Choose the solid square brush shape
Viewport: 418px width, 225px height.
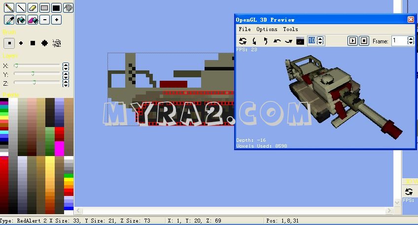[33, 43]
